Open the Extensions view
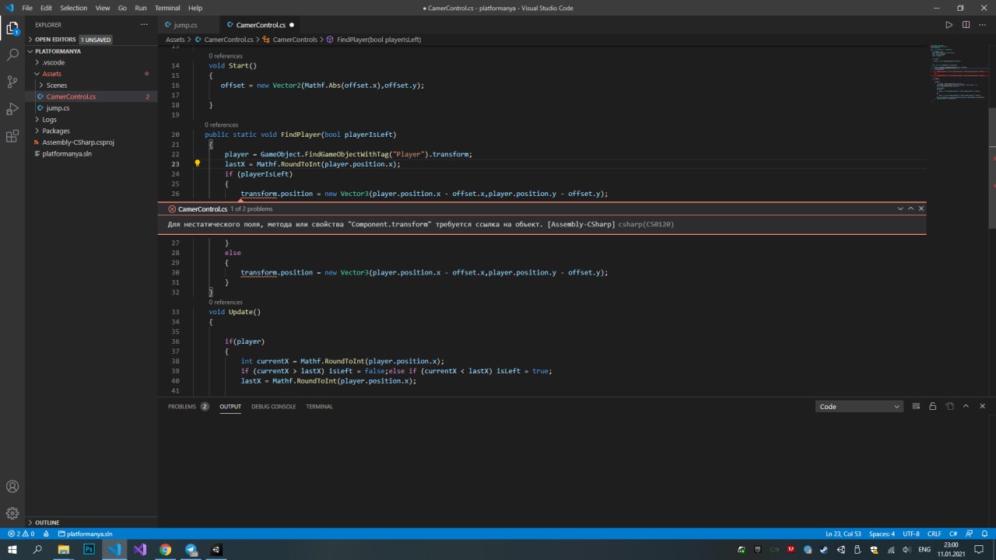 coord(12,136)
